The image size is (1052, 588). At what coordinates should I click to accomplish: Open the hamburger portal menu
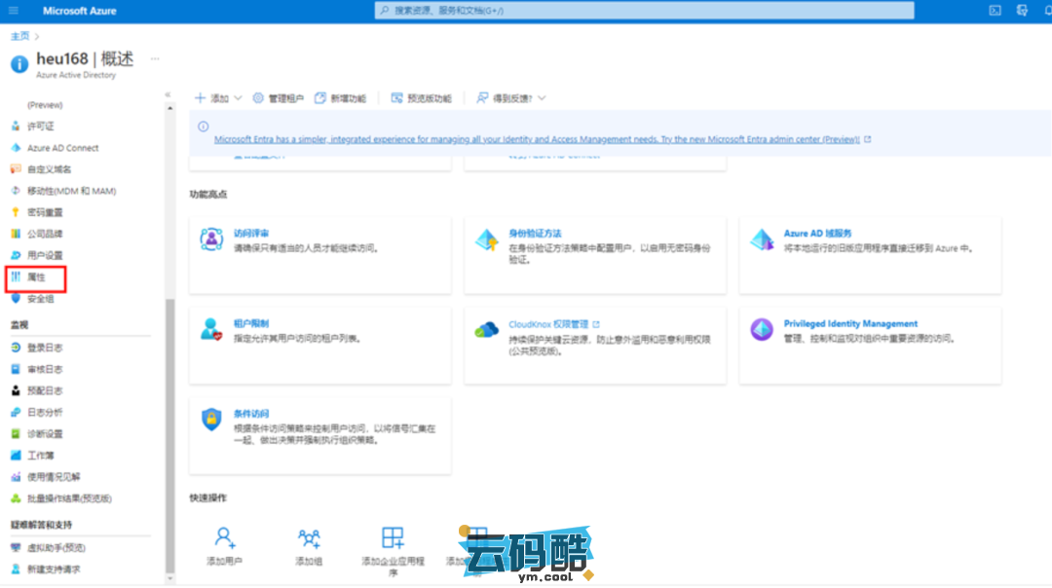(14, 11)
